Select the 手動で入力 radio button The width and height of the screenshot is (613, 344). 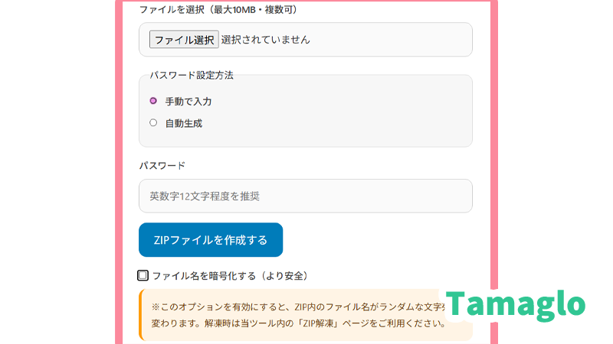pos(153,101)
